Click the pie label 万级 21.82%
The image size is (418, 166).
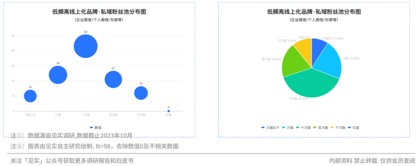[351, 58]
